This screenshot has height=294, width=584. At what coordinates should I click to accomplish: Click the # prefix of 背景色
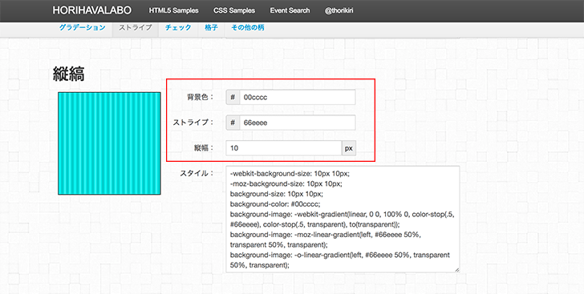click(x=233, y=97)
